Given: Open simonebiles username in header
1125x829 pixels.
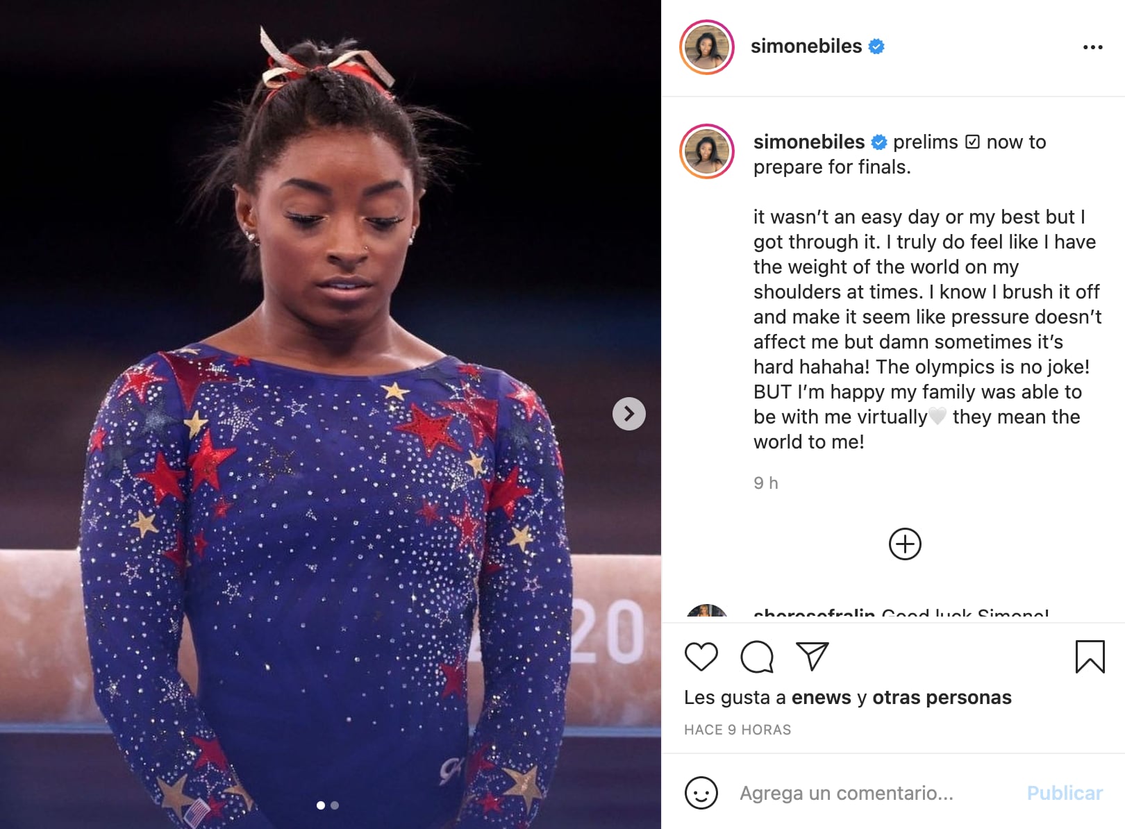Looking at the screenshot, I should pyautogui.click(x=806, y=46).
